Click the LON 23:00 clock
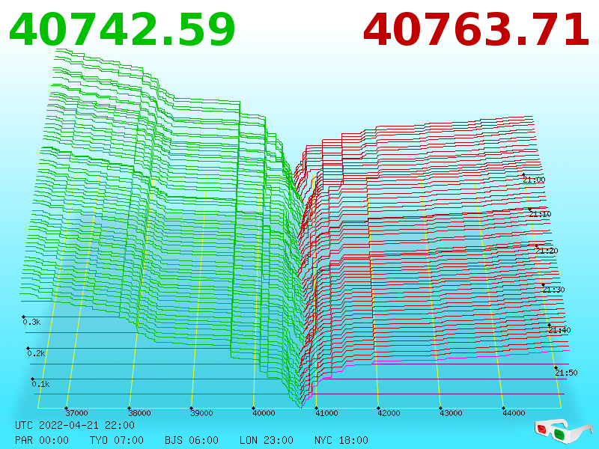599x449 pixels. tap(267, 440)
